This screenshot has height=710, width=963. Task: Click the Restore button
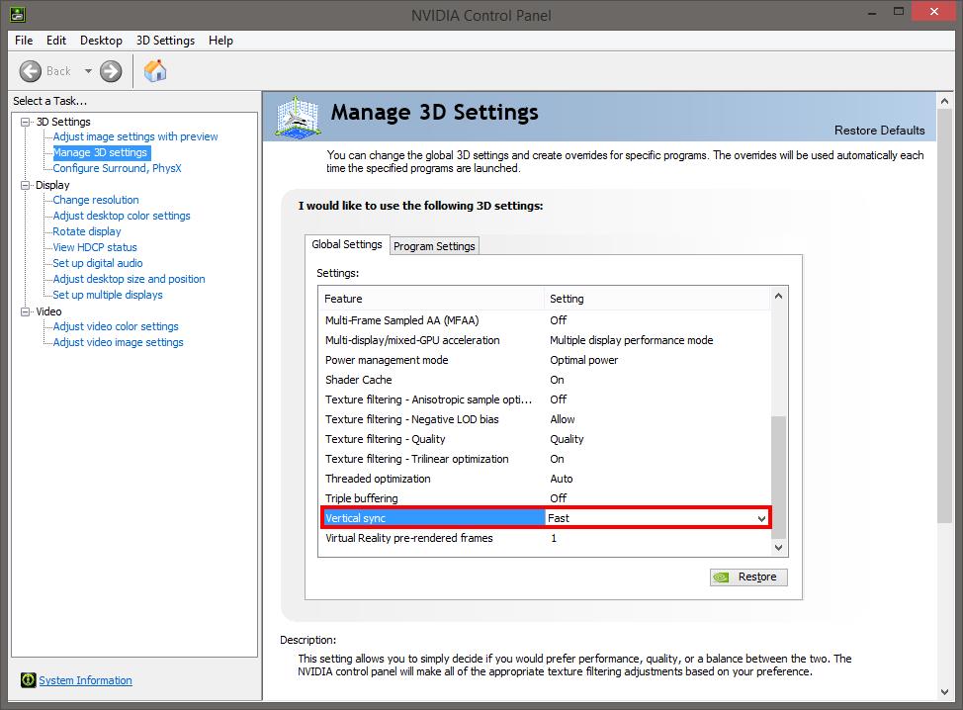[x=748, y=577]
